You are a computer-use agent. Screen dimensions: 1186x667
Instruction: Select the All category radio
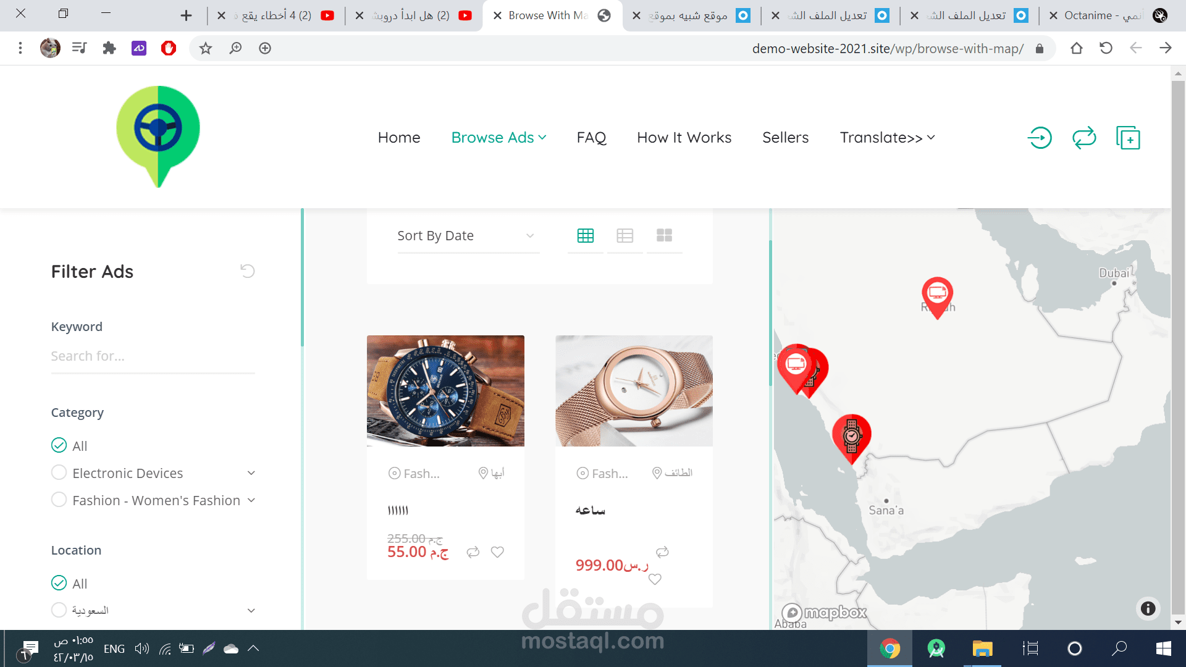59,445
